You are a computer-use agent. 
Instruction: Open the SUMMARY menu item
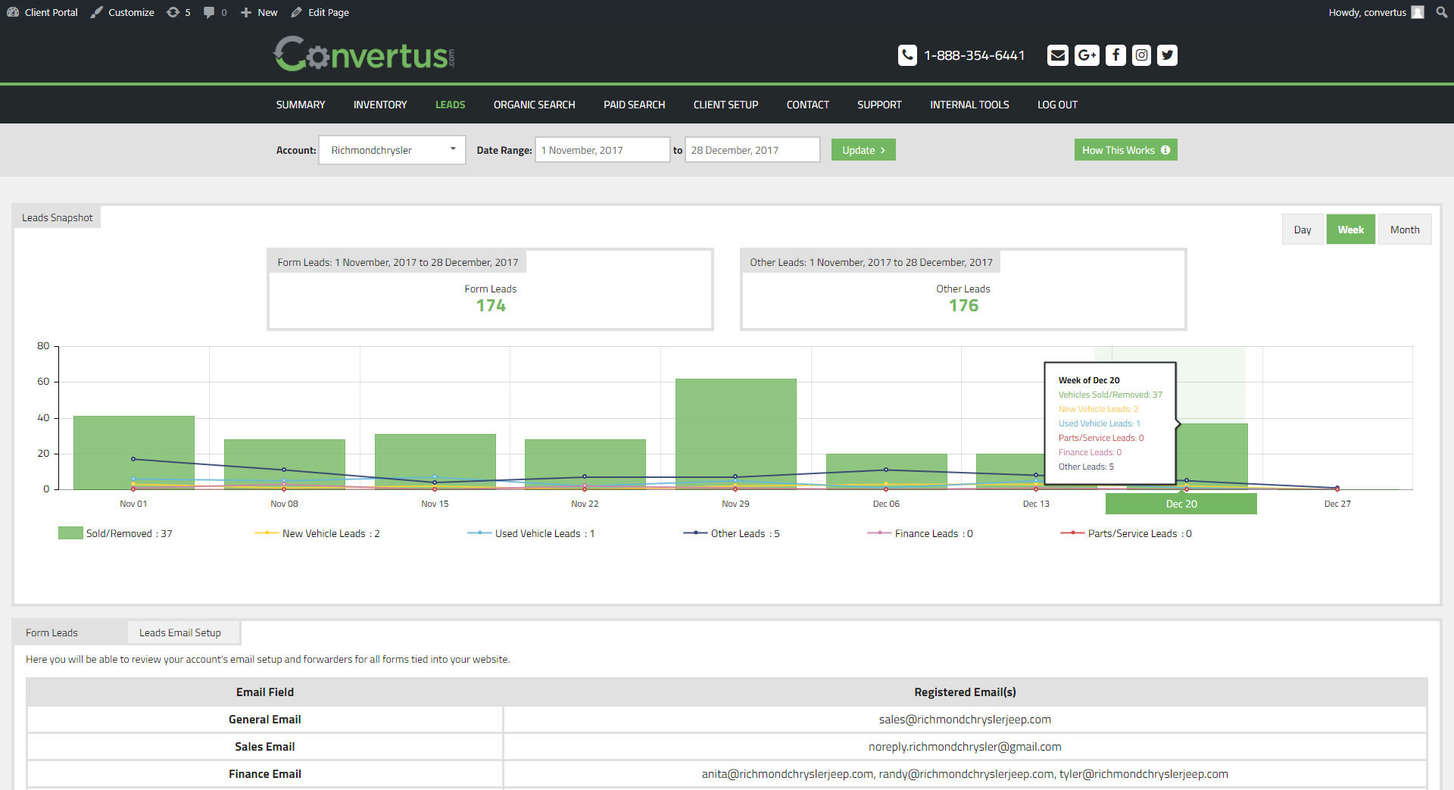301,105
